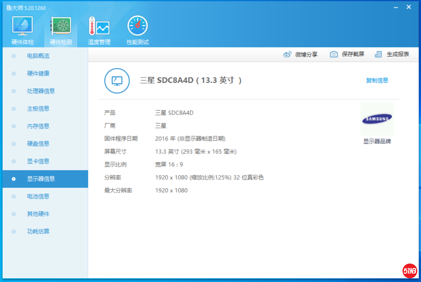Go to 处理器信息 processor info
The height and width of the screenshot is (282, 421).
(x=41, y=91)
